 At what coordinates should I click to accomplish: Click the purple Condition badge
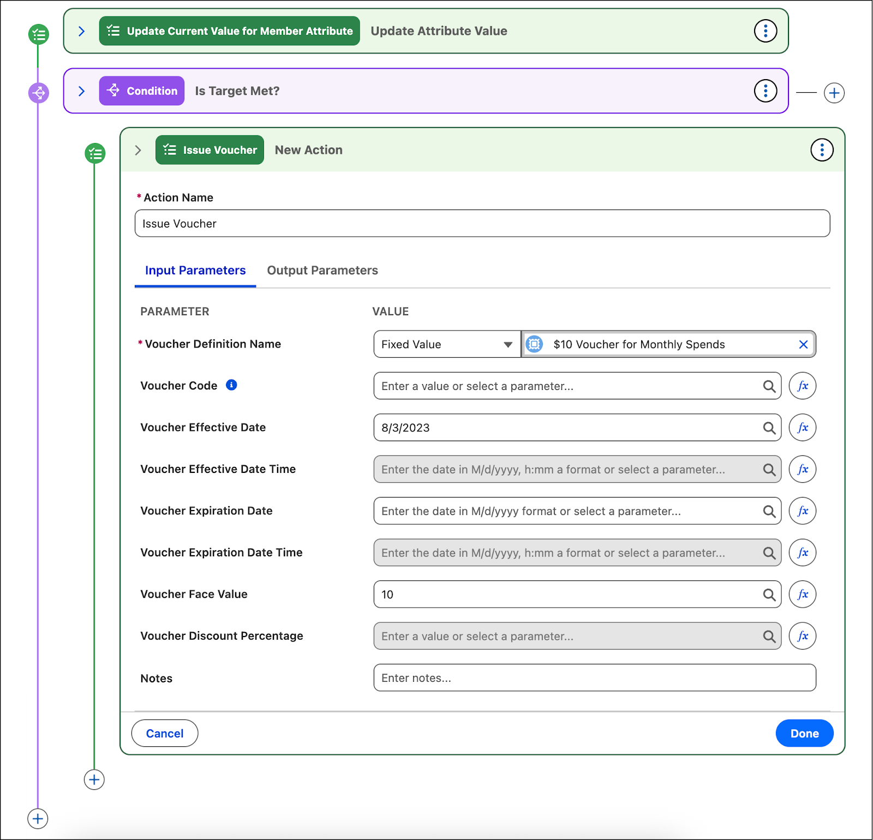142,91
